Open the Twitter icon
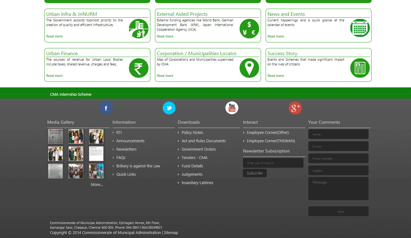411x238 pixels. pos(169,108)
